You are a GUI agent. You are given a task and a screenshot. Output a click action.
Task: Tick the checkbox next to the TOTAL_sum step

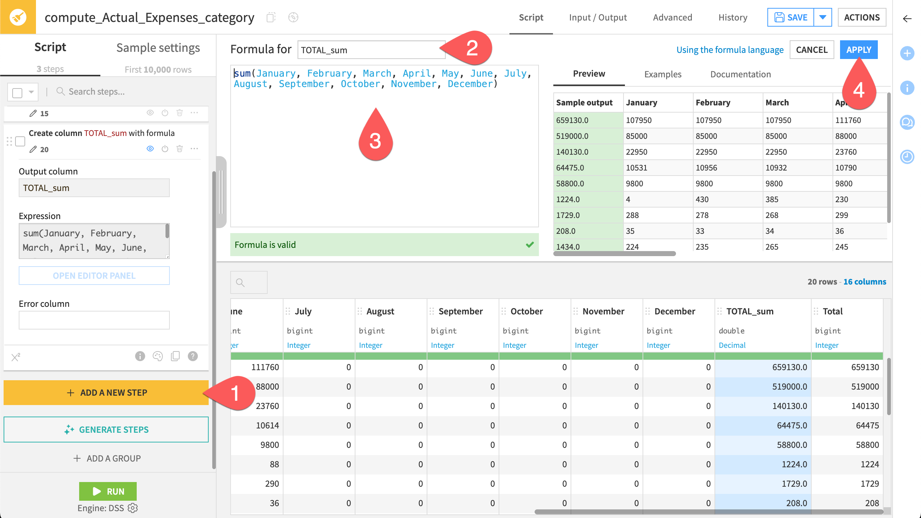pyautogui.click(x=21, y=141)
